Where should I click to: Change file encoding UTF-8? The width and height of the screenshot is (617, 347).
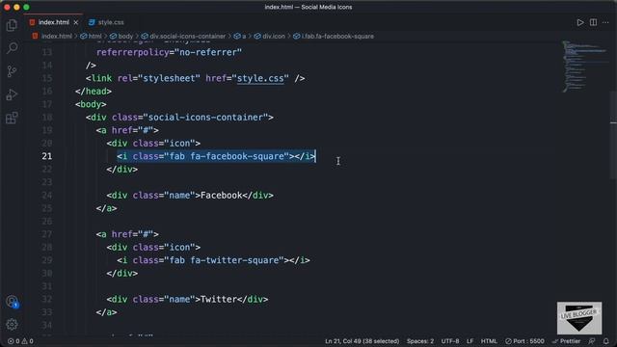tap(450, 341)
